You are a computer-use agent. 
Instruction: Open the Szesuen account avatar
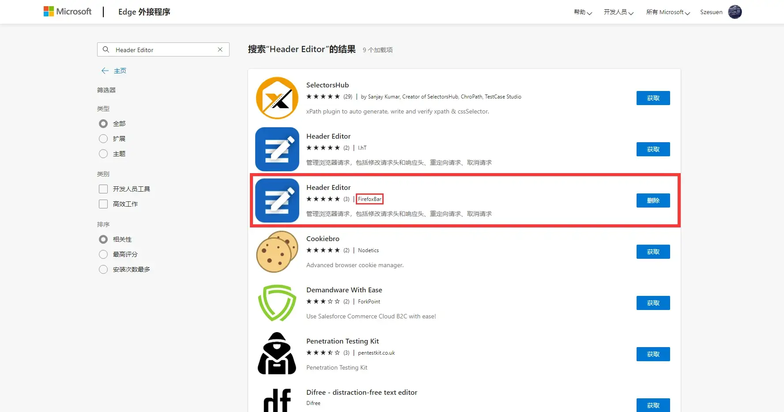(735, 12)
